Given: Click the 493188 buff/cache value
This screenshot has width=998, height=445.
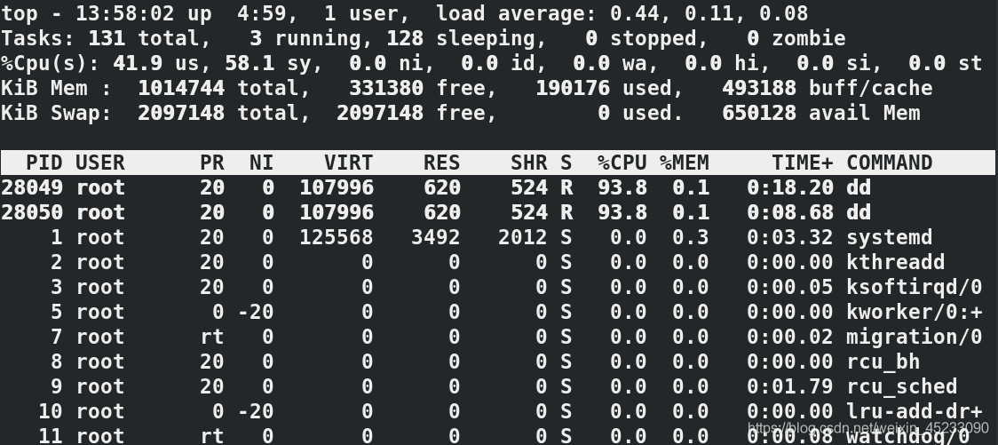Looking at the screenshot, I should (758, 88).
